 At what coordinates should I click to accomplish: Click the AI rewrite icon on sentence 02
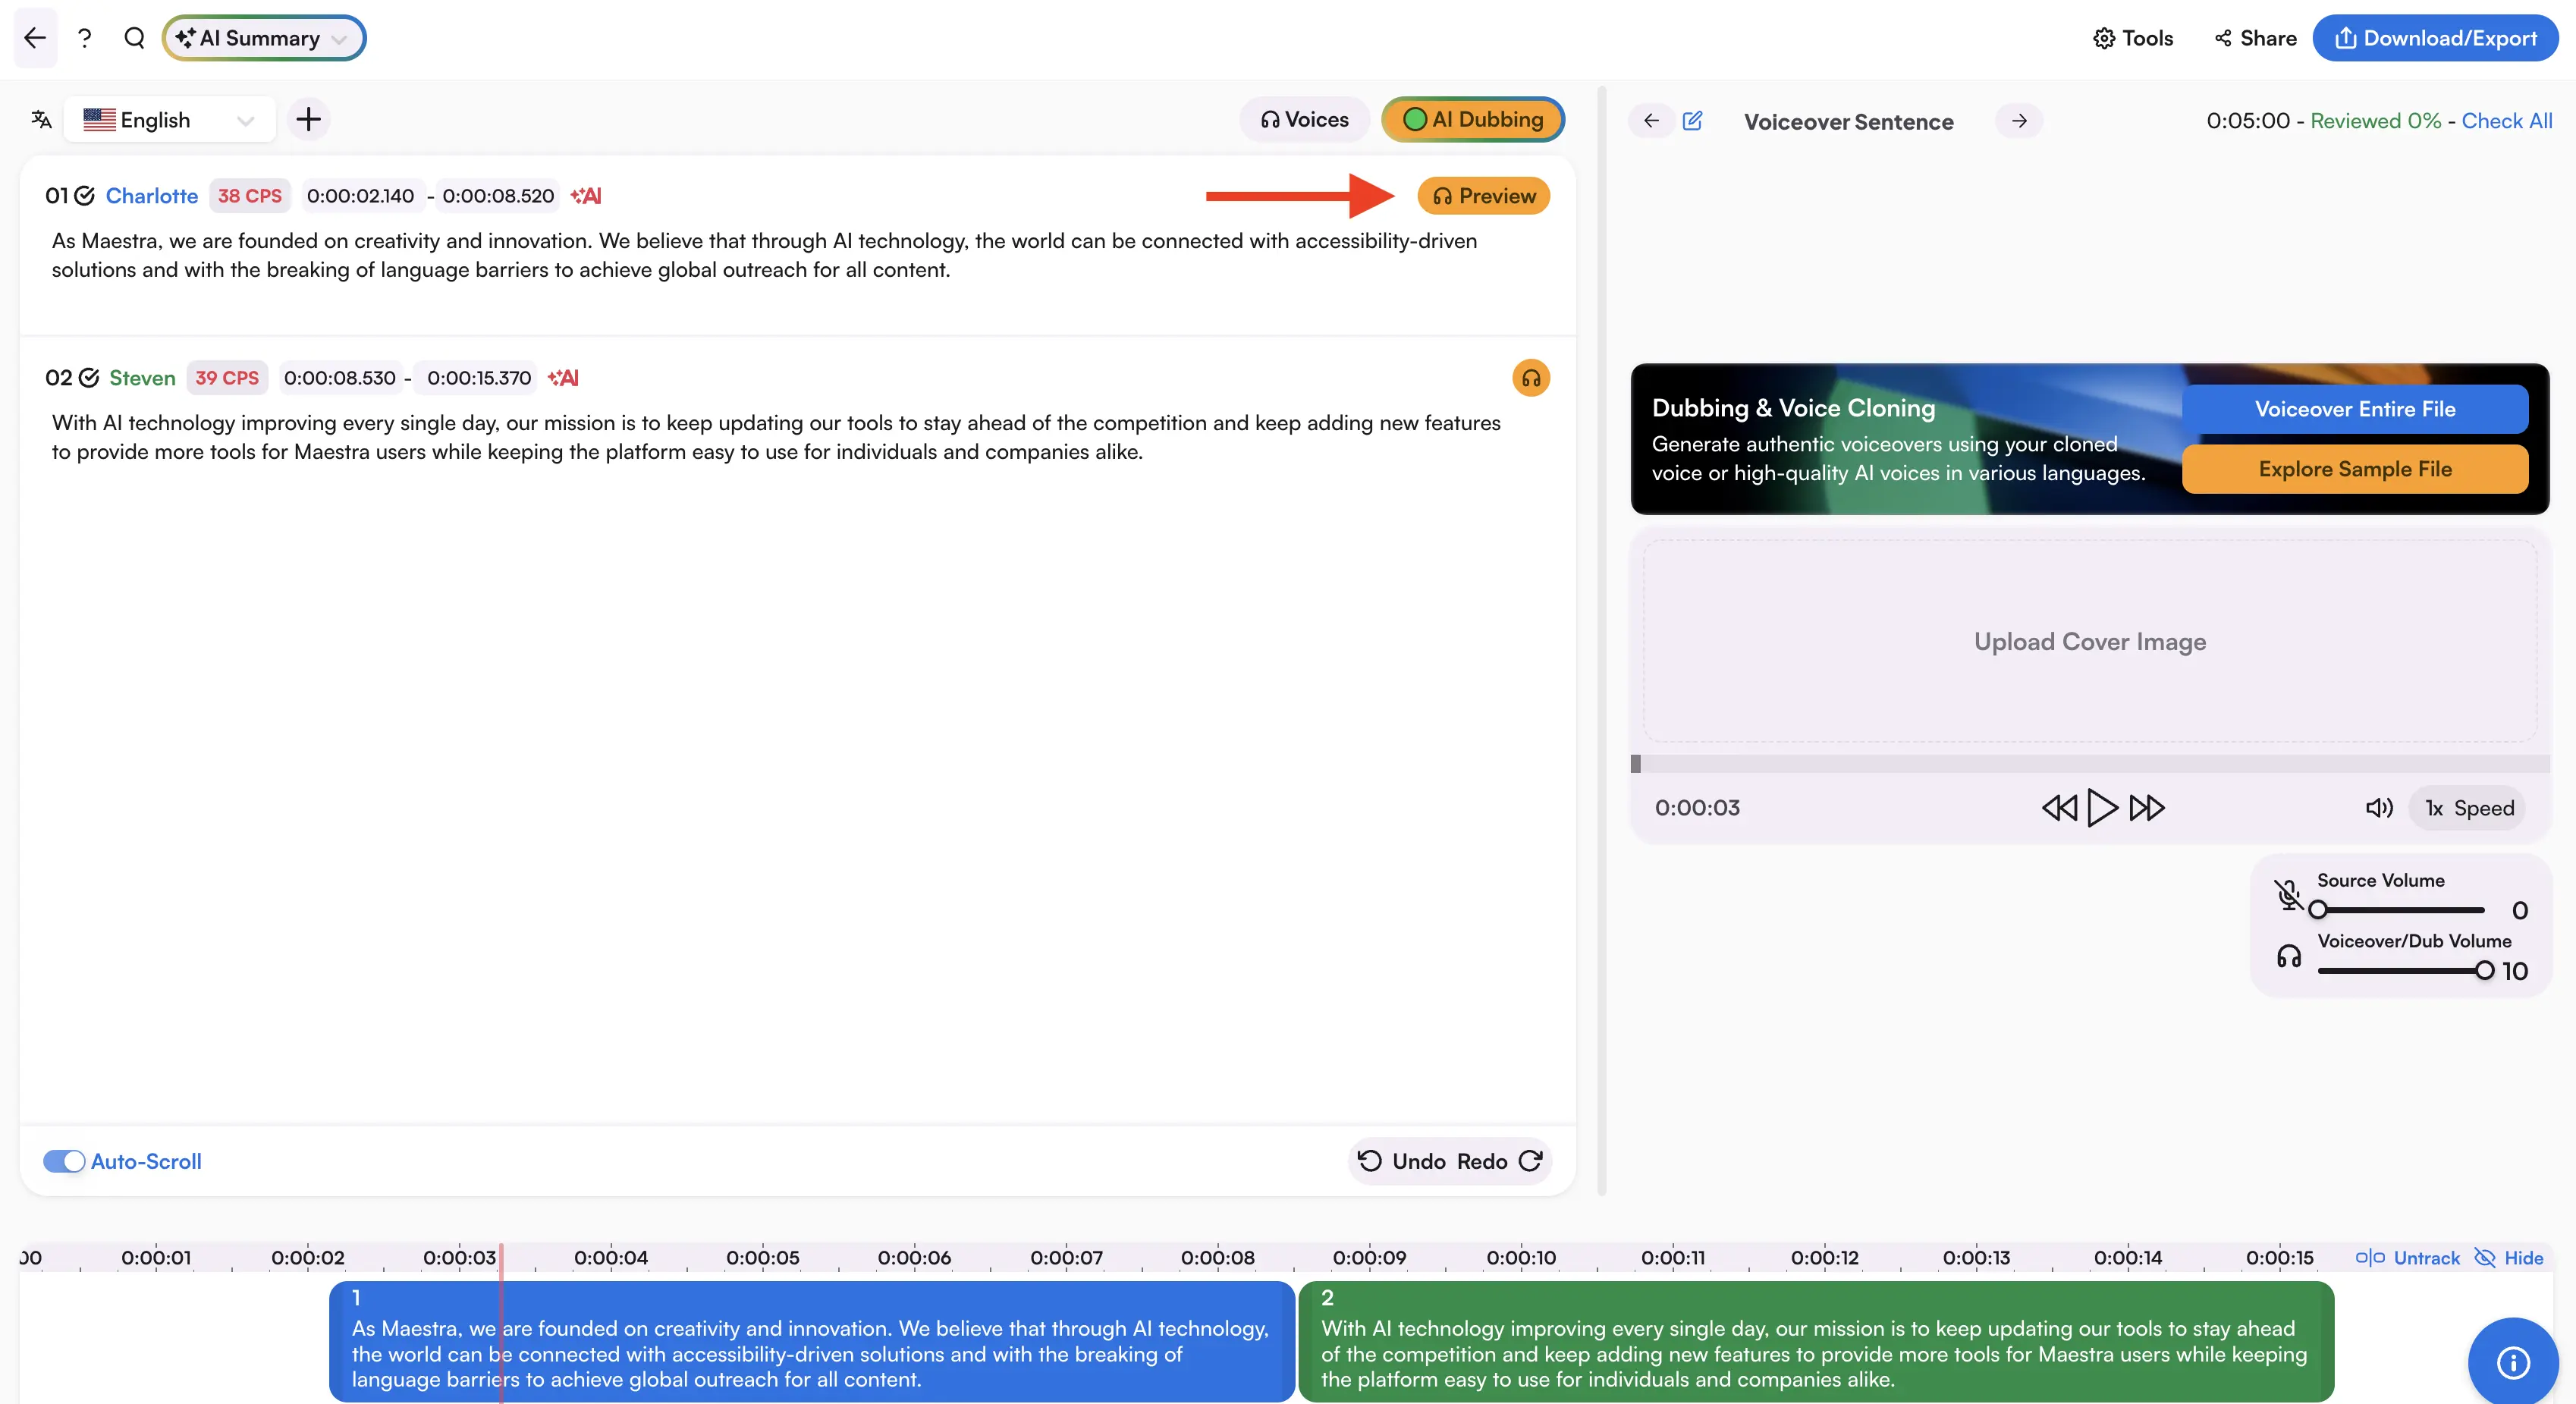pyautogui.click(x=563, y=378)
